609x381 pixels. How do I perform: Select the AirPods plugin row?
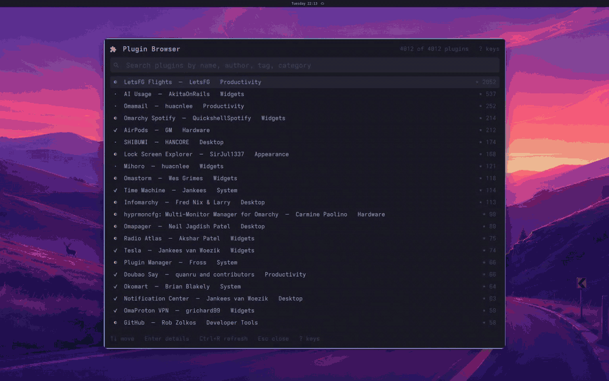[x=305, y=130]
